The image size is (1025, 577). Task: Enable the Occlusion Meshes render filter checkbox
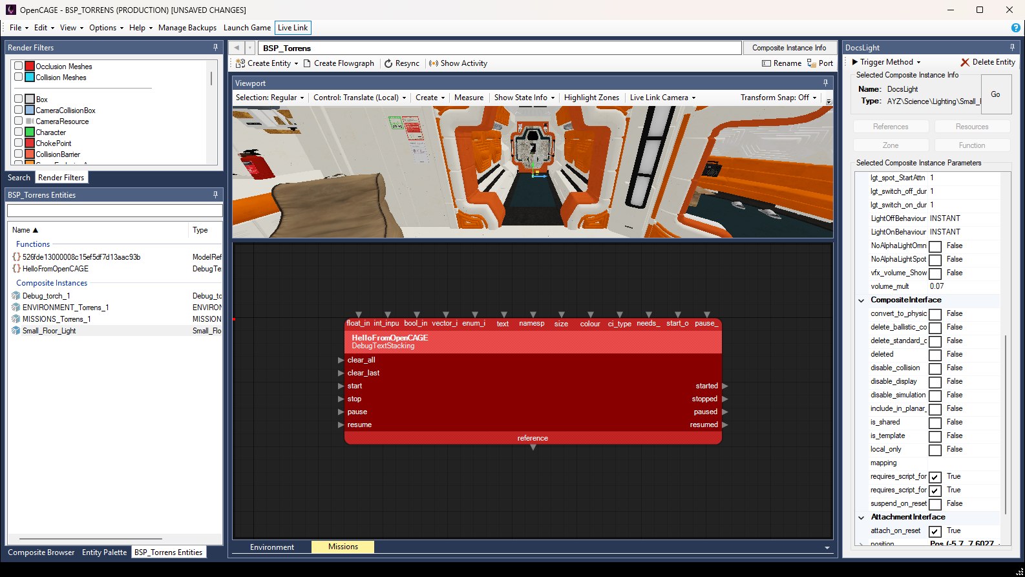(19, 66)
